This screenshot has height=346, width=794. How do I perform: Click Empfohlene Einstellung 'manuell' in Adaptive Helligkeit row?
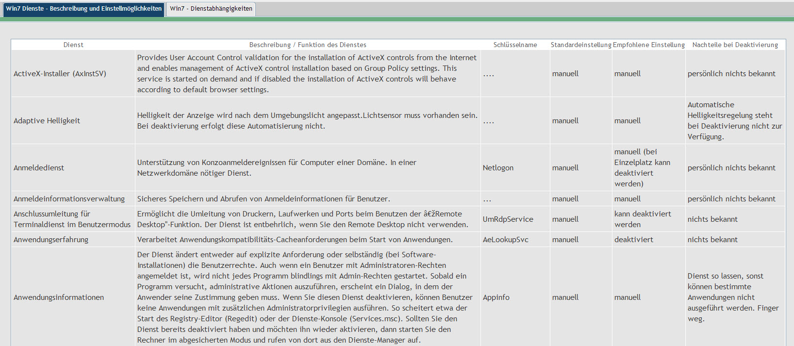coord(628,121)
